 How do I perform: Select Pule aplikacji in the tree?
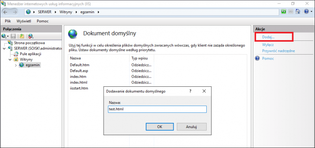pos(31,54)
